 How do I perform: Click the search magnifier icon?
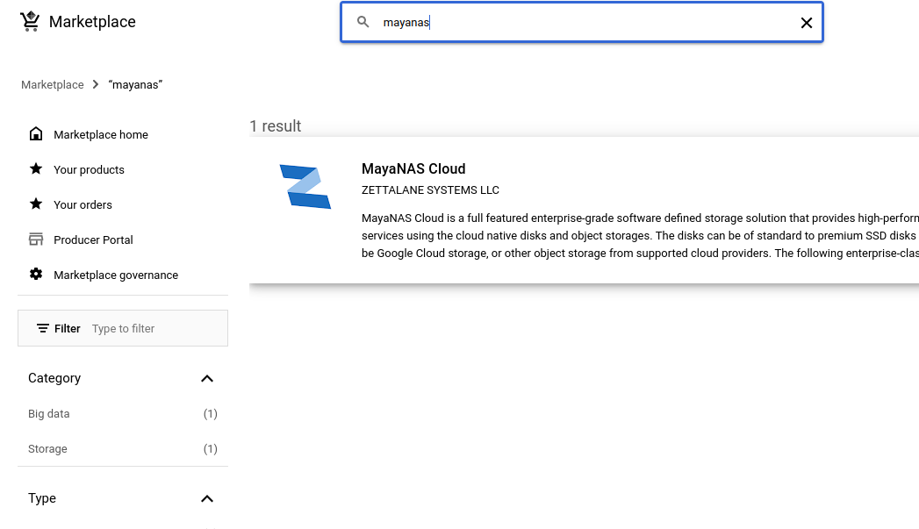pos(363,23)
